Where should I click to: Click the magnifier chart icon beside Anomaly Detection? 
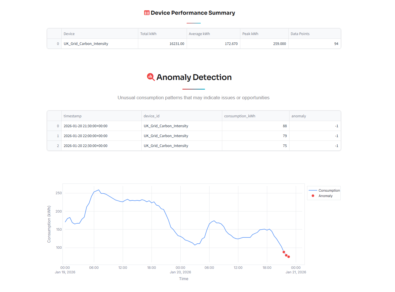[151, 77]
